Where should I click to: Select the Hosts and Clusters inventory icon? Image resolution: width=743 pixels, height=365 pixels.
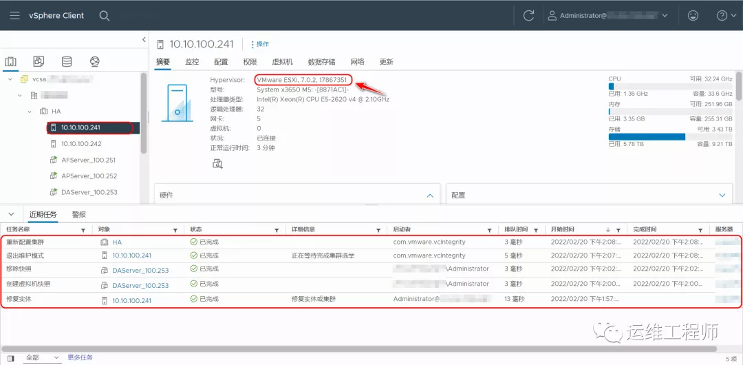(x=11, y=62)
